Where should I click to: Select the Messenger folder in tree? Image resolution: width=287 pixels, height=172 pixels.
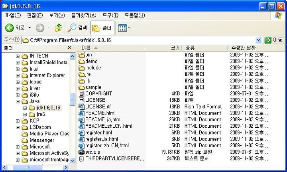click(x=38, y=140)
